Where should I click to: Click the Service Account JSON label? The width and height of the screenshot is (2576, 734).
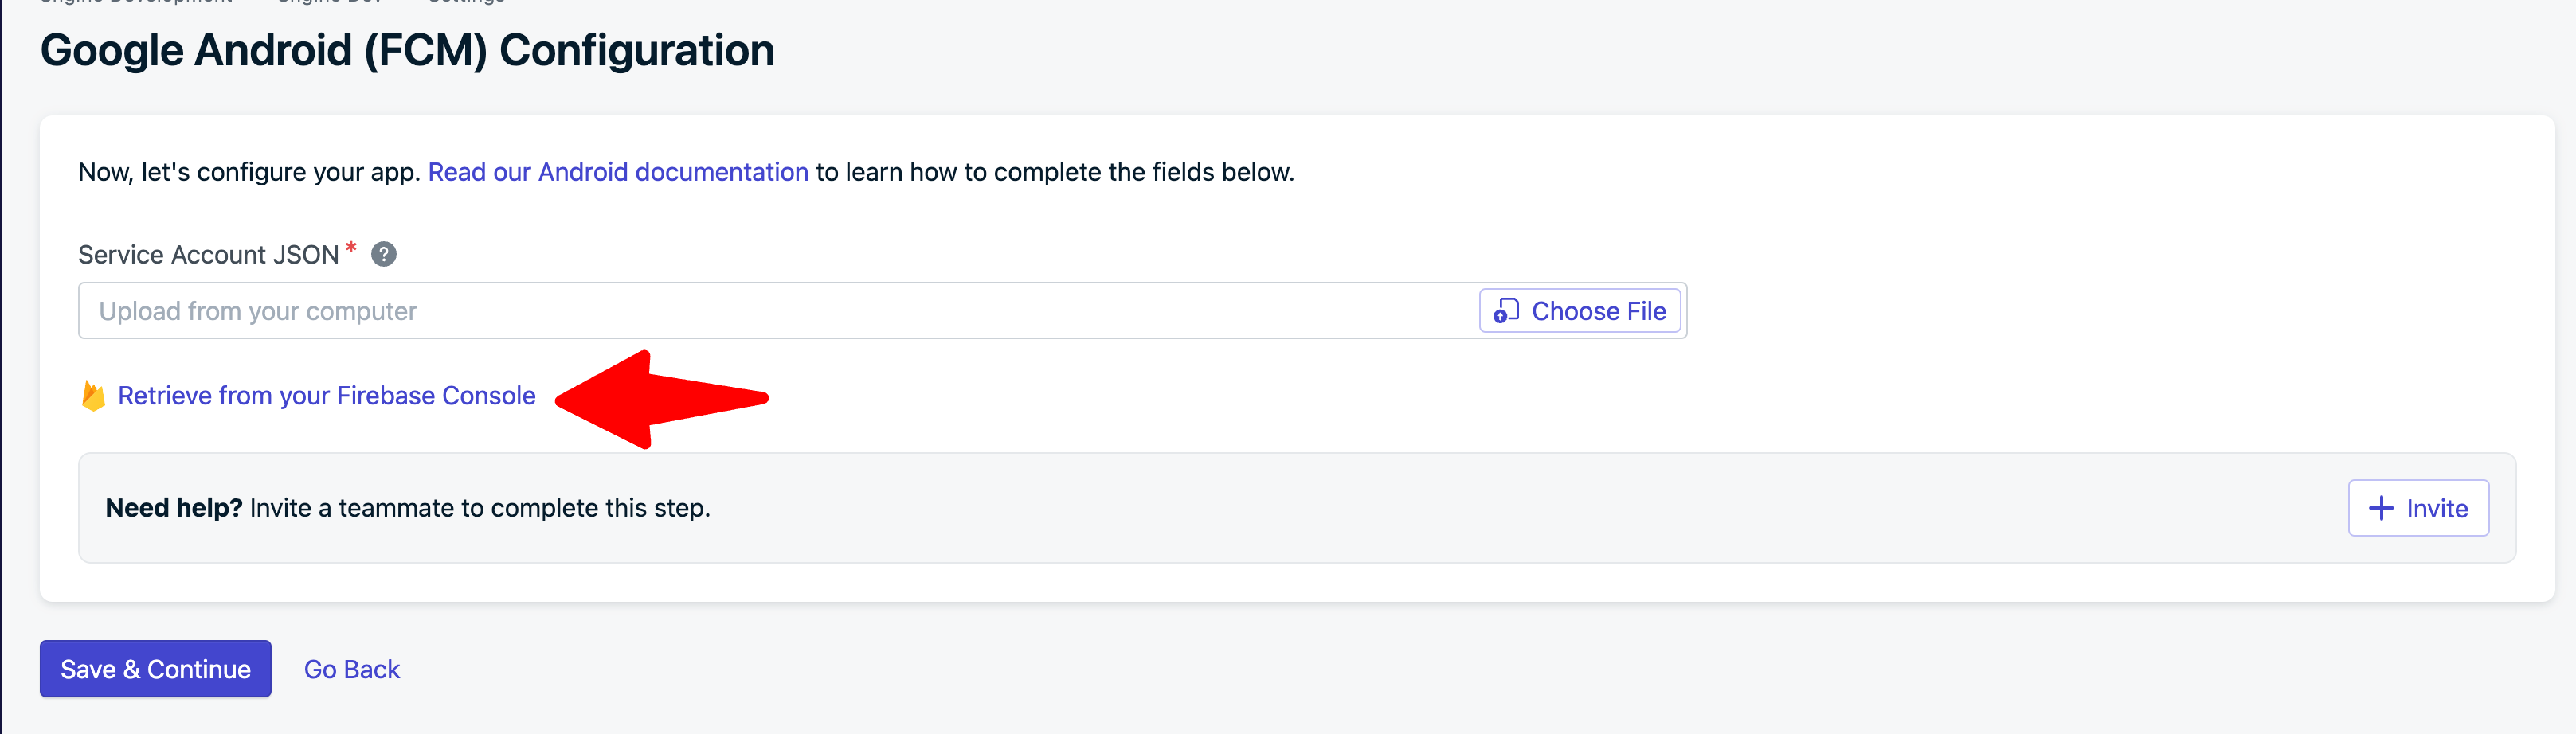pos(208,255)
